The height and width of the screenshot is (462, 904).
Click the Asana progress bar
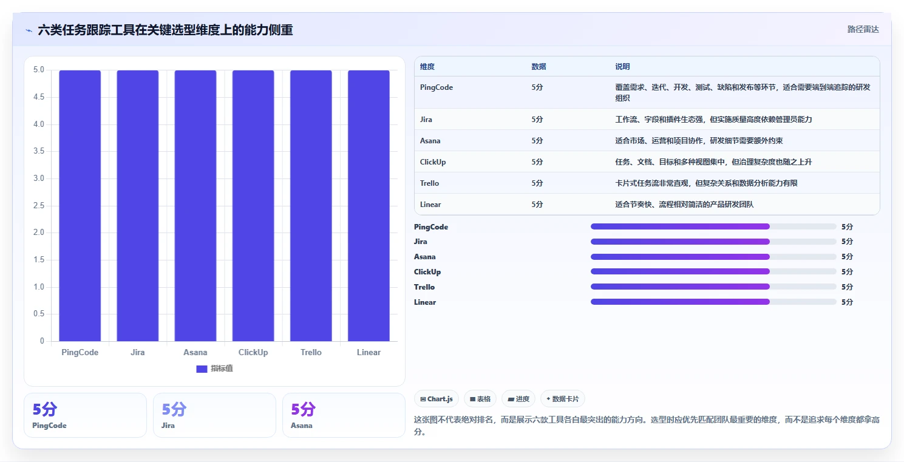tap(713, 257)
